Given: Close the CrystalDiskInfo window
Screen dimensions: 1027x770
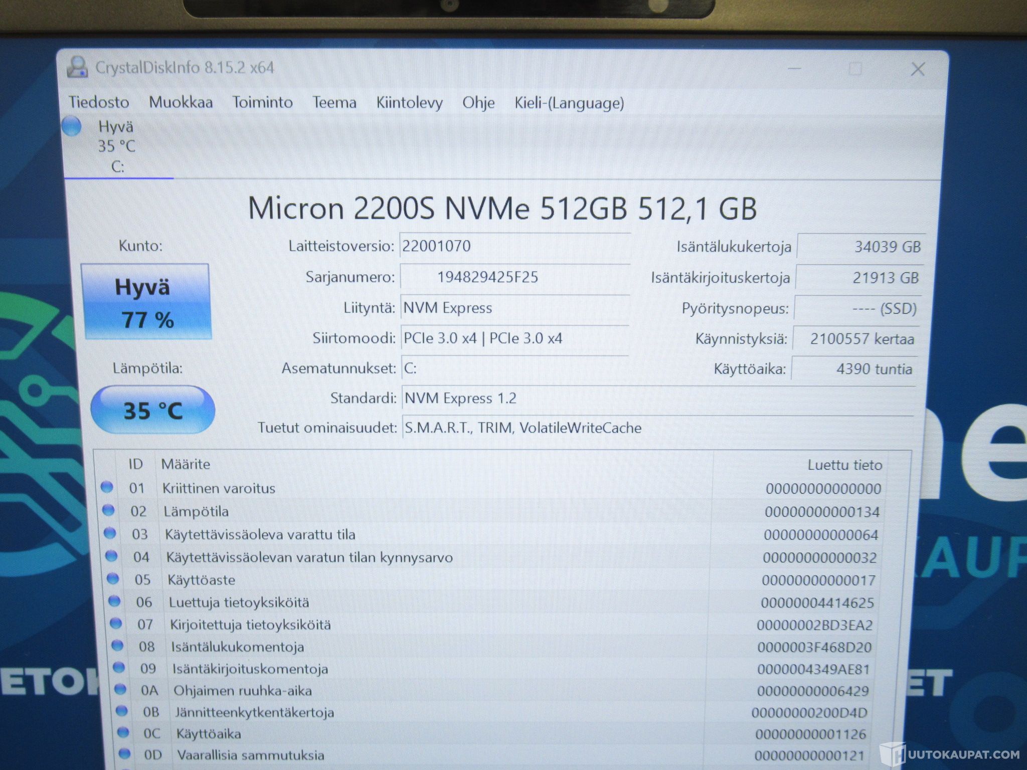Looking at the screenshot, I should (918, 69).
